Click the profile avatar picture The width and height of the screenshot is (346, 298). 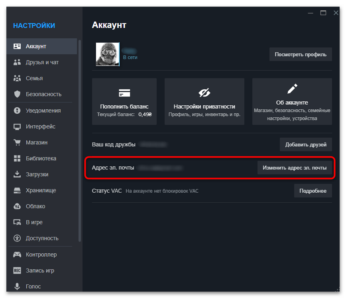click(108, 54)
